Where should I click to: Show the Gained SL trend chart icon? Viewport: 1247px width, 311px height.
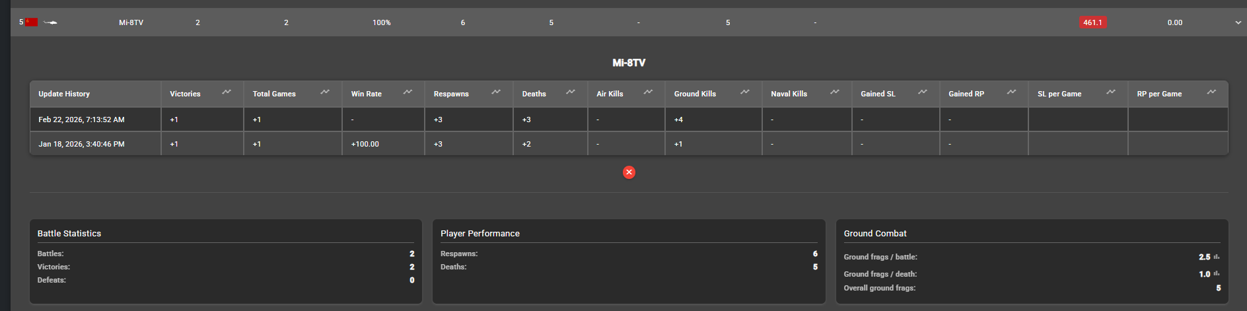coord(923,92)
